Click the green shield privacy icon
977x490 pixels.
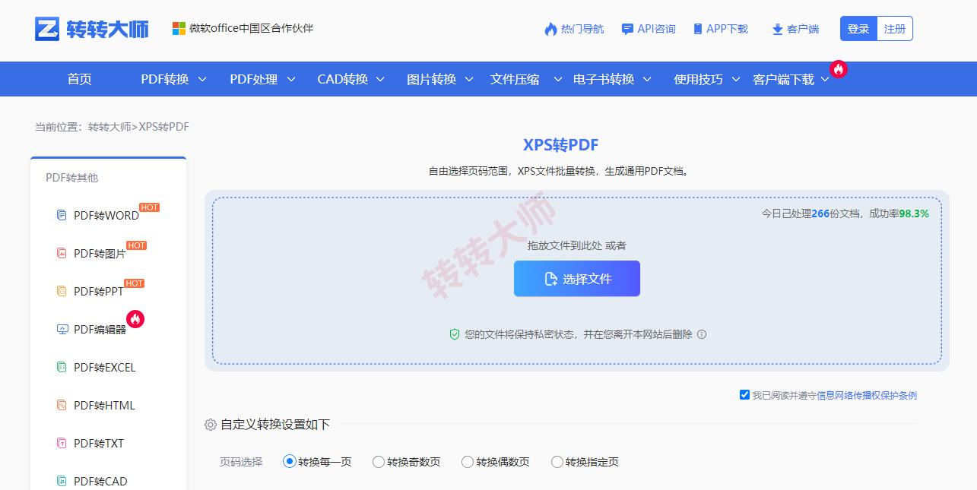tap(455, 334)
